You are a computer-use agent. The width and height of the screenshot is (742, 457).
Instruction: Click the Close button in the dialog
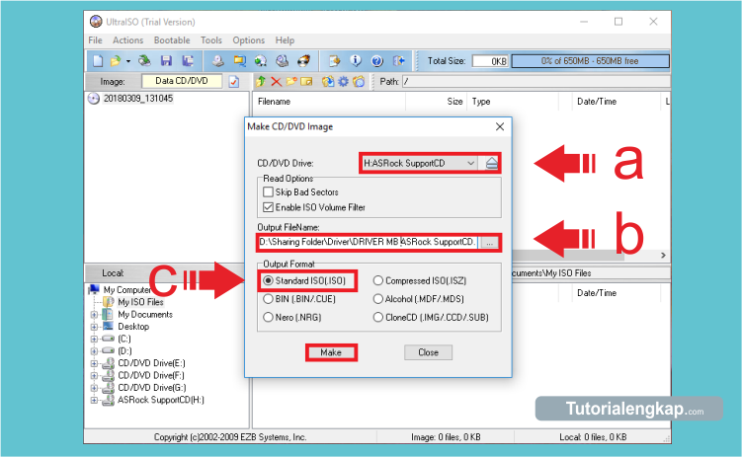(428, 352)
